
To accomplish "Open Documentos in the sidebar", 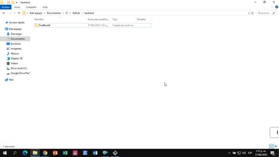I will click(17, 39).
